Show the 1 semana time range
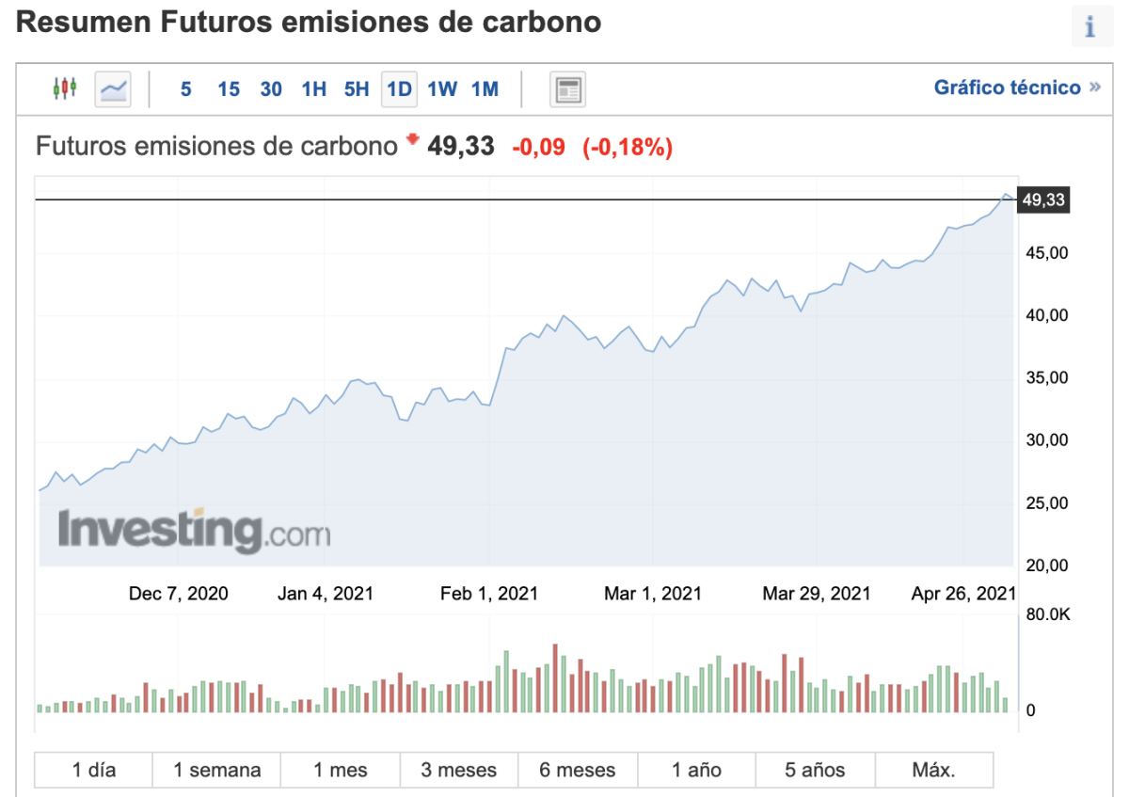 [x=216, y=770]
